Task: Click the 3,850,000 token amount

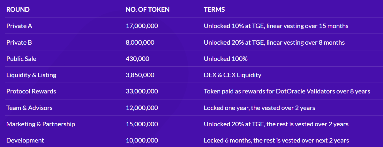Action: [x=140, y=75]
